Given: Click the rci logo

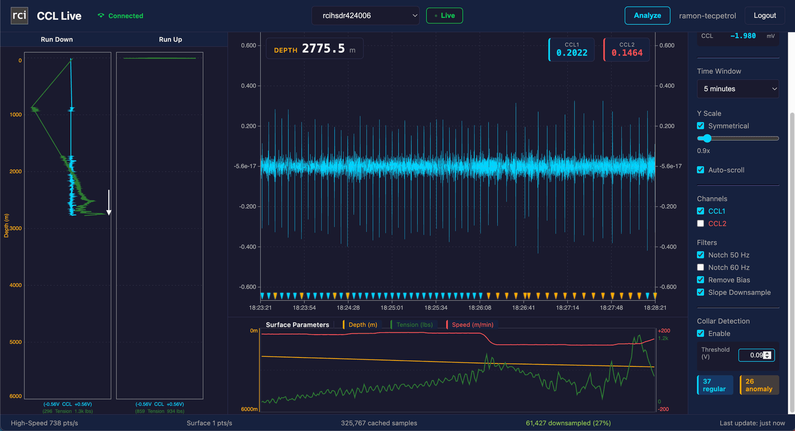Looking at the screenshot, I should [x=19, y=15].
